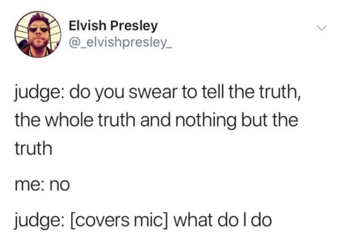Click the sunglasses in the avatar image

point(39,29)
